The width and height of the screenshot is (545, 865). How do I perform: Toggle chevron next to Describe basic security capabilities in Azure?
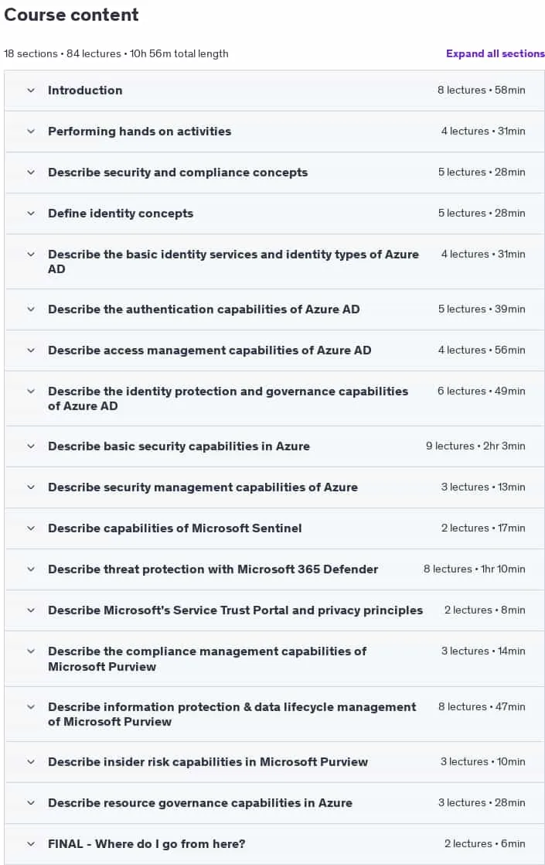coord(31,446)
